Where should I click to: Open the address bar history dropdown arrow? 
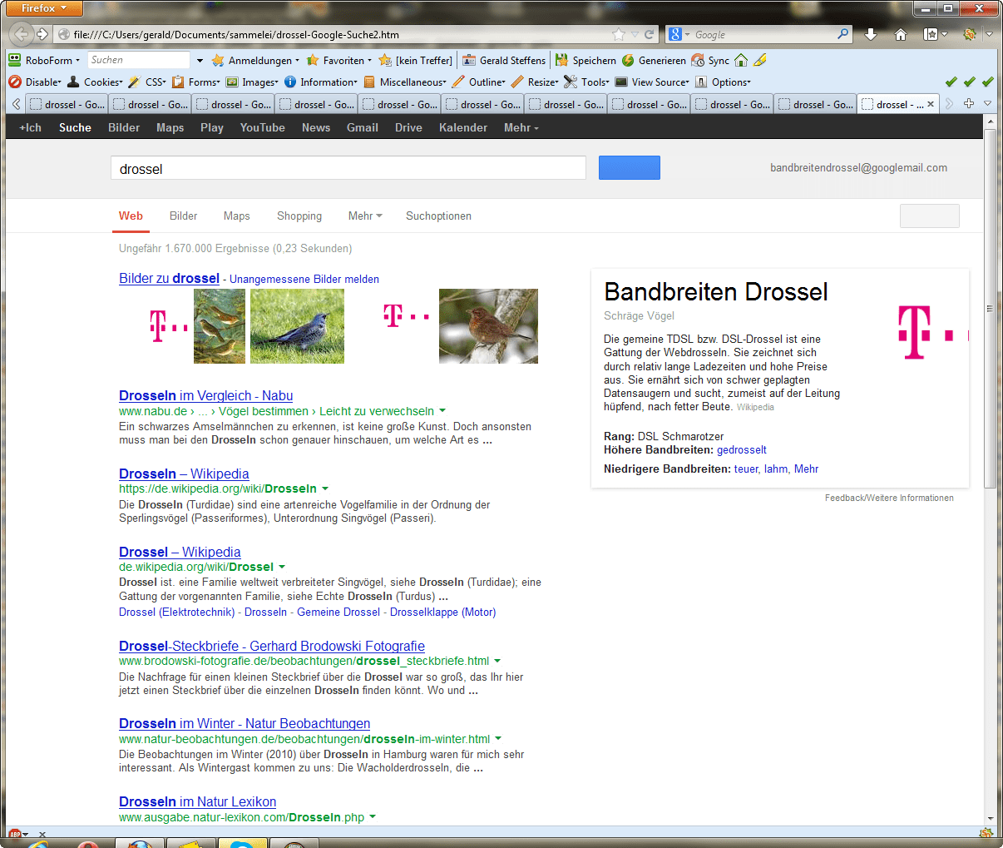(635, 34)
